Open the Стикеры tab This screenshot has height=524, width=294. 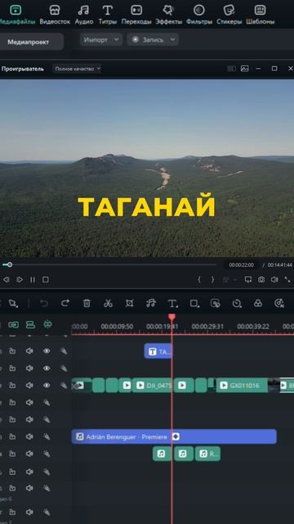click(229, 15)
